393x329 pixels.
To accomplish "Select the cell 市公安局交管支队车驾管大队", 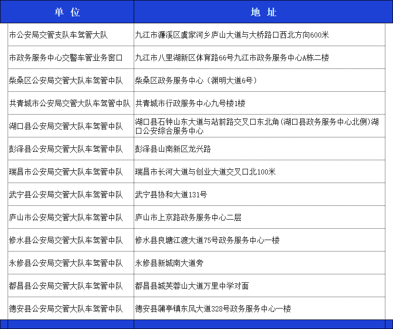I will click(x=71, y=35).
